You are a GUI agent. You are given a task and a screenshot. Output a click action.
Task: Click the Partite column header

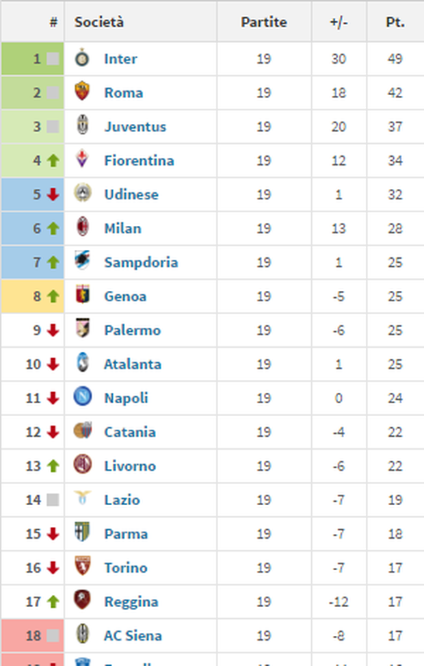tap(264, 21)
